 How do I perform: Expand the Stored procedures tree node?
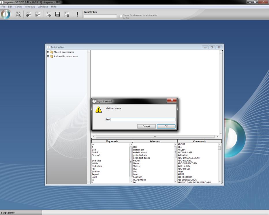tap(48, 52)
